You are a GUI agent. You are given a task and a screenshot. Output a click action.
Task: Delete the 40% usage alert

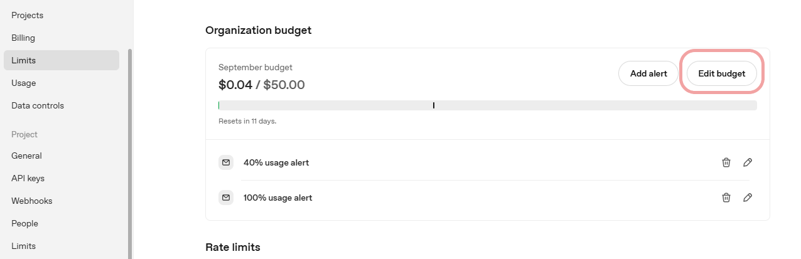(x=726, y=162)
